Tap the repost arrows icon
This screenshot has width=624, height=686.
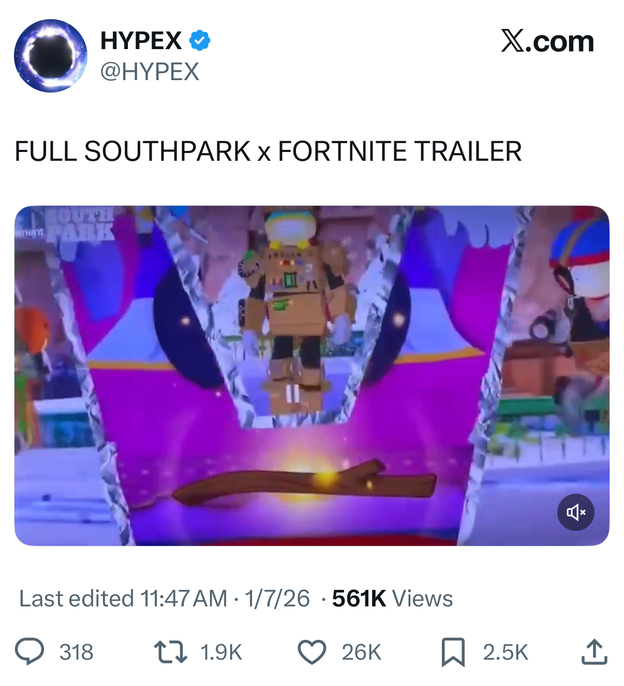tap(171, 652)
